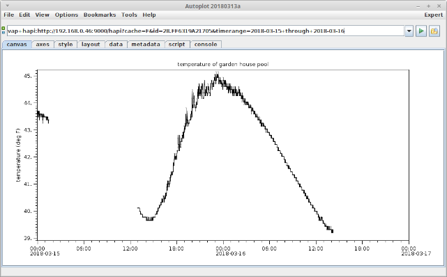Open the Edit menu
This screenshot has width=447, height=277.
24,15
